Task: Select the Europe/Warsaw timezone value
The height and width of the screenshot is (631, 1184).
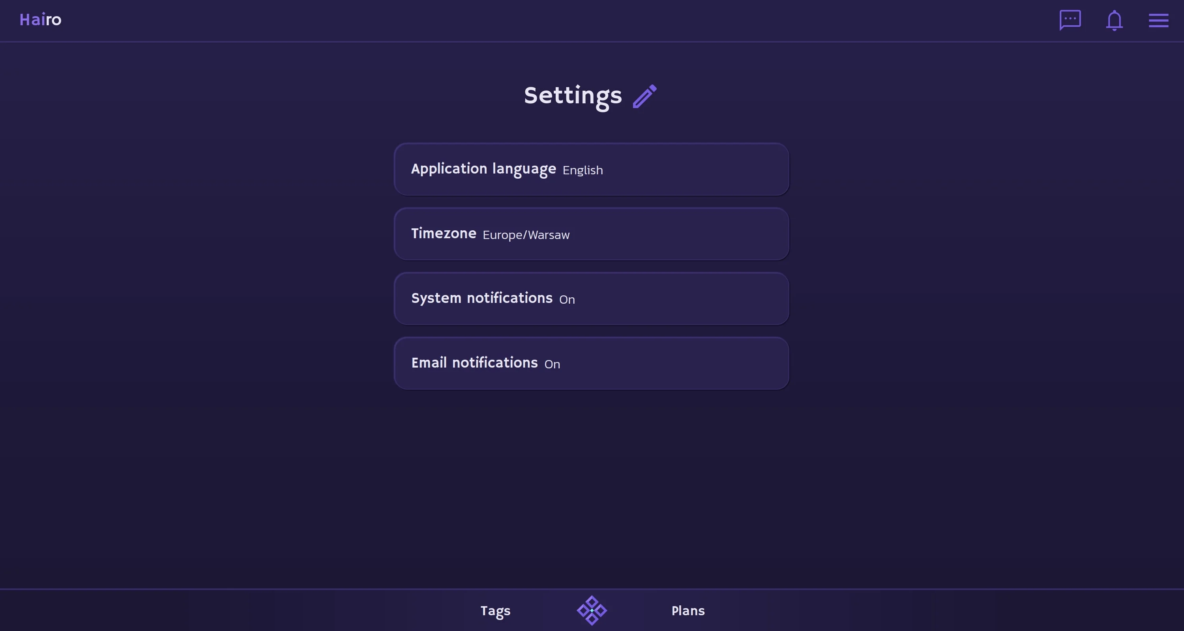Action: point(526,235)
